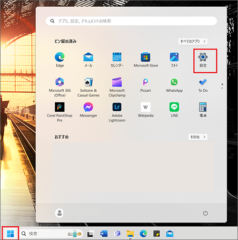The image size is (238, 240).
Task: Click the その他 button in おすすめ
Action: point(198,137)
